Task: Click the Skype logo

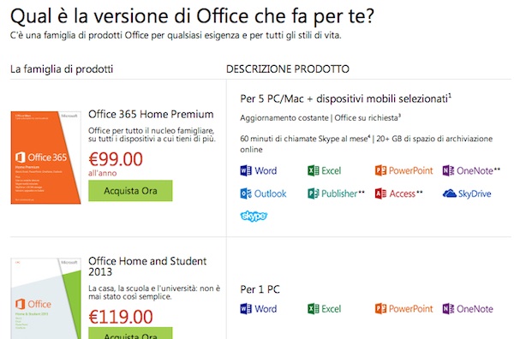Action: tap(254, 216)
